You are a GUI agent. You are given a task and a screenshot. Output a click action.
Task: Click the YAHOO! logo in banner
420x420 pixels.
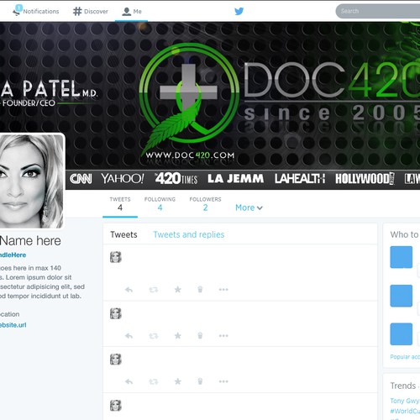coord(123,179)
